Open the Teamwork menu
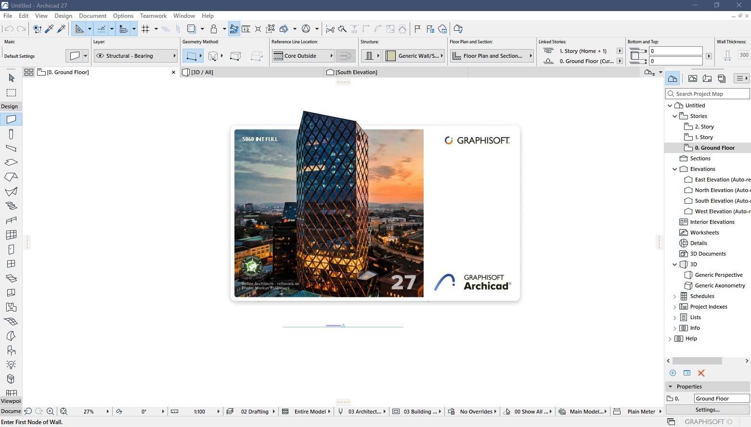Viewport: 751px width, 427px height. tap(153, 15)
